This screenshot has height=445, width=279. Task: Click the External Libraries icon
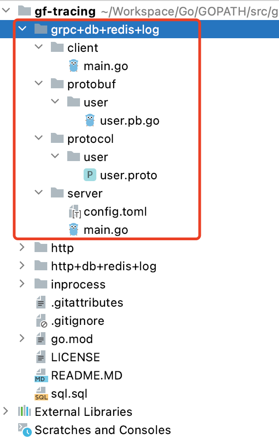(24, 412)
